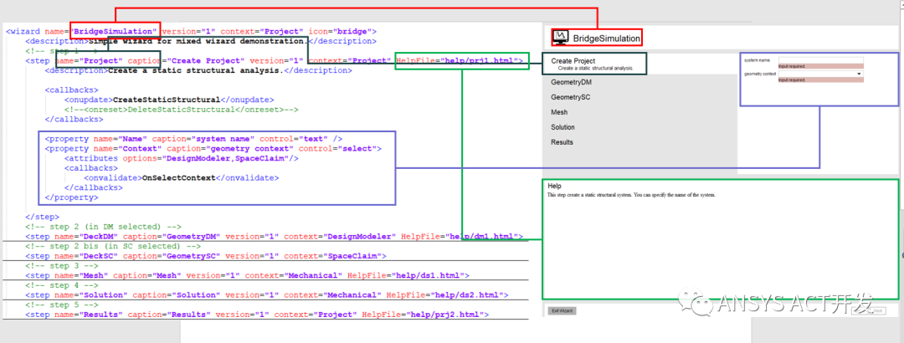Click the DeckDM GeometryDM step line
Screen dimensions: 904x343
pos(274,237)
